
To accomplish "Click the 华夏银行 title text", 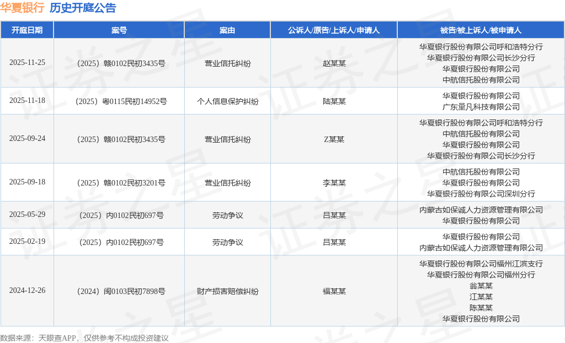I will point(22,8).
